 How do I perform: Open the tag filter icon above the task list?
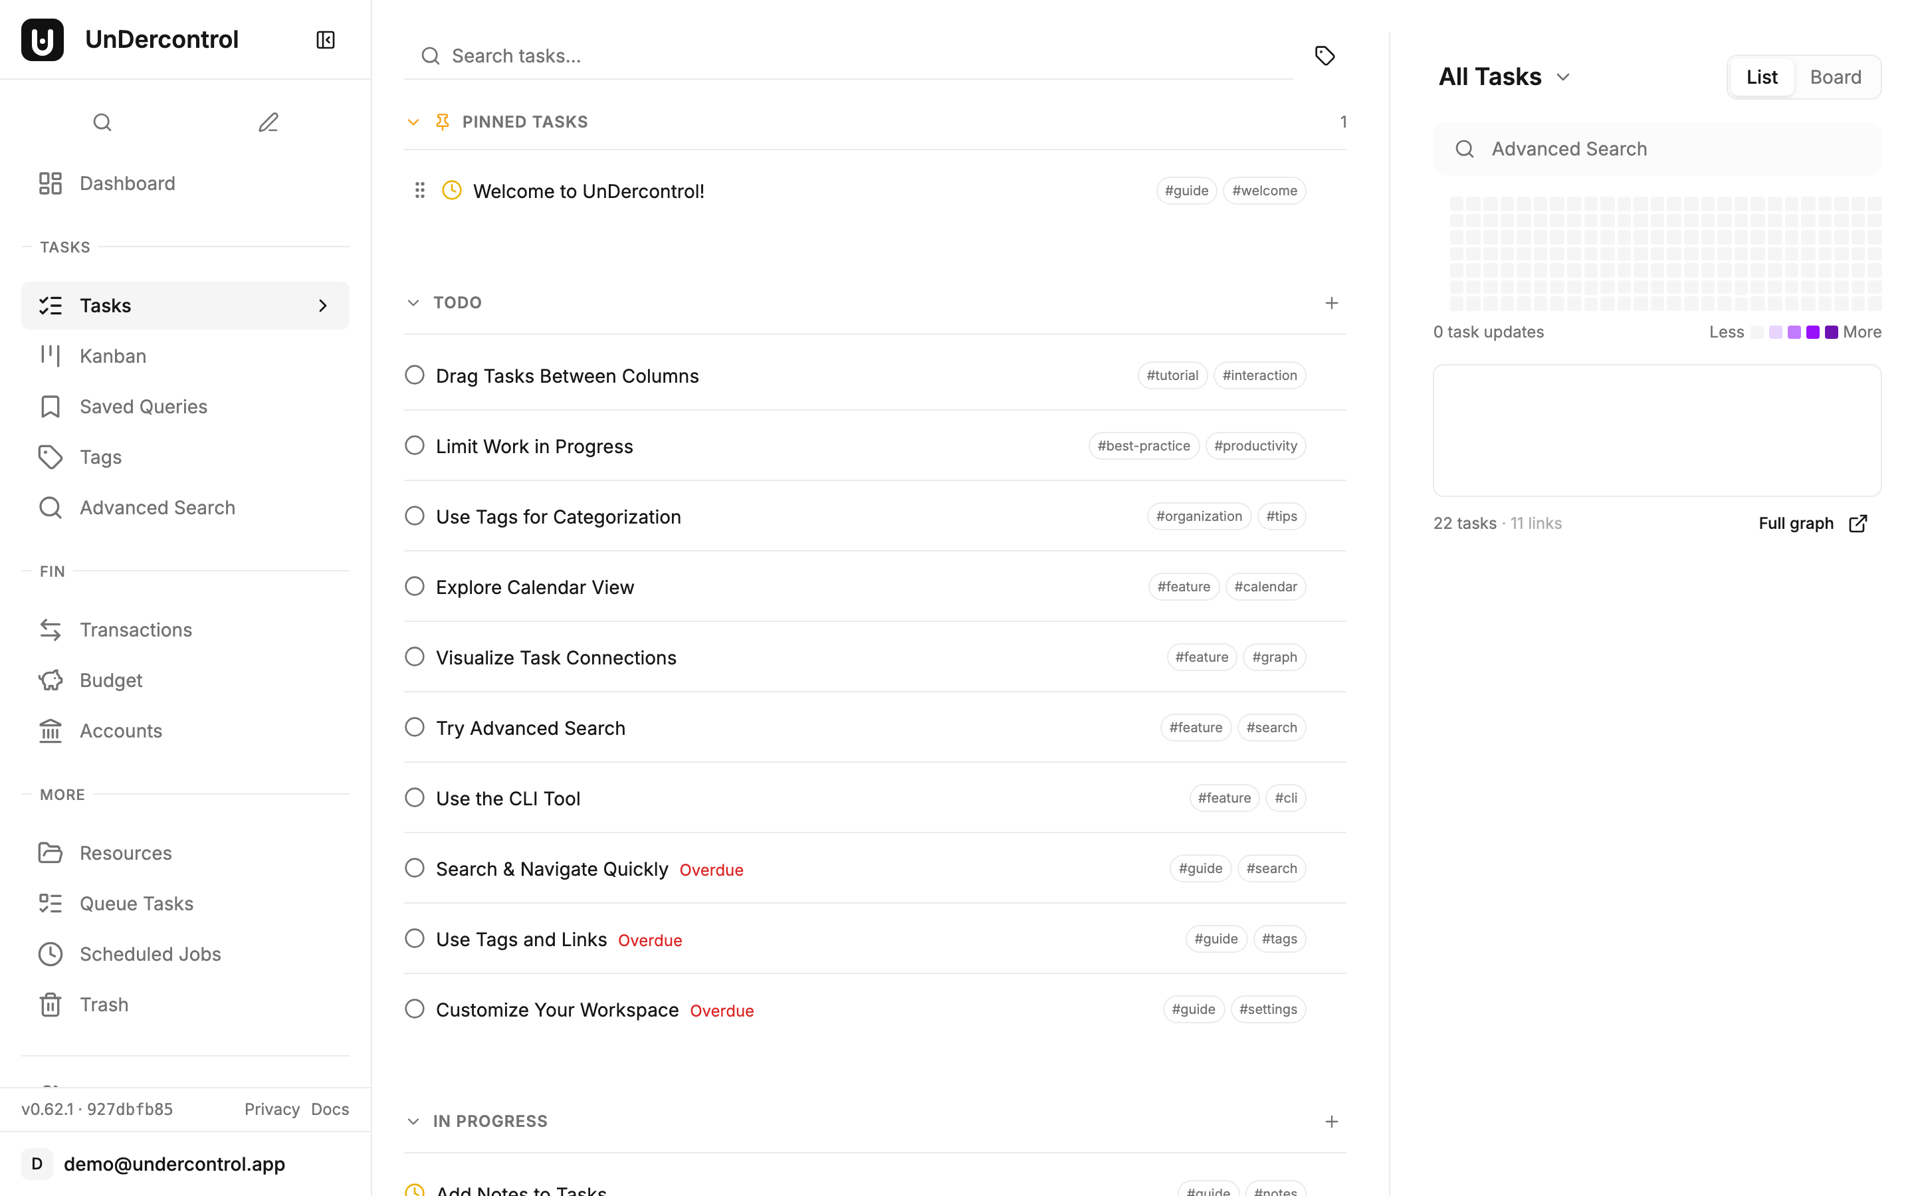pyautogui.click(x=1325, y=55)
